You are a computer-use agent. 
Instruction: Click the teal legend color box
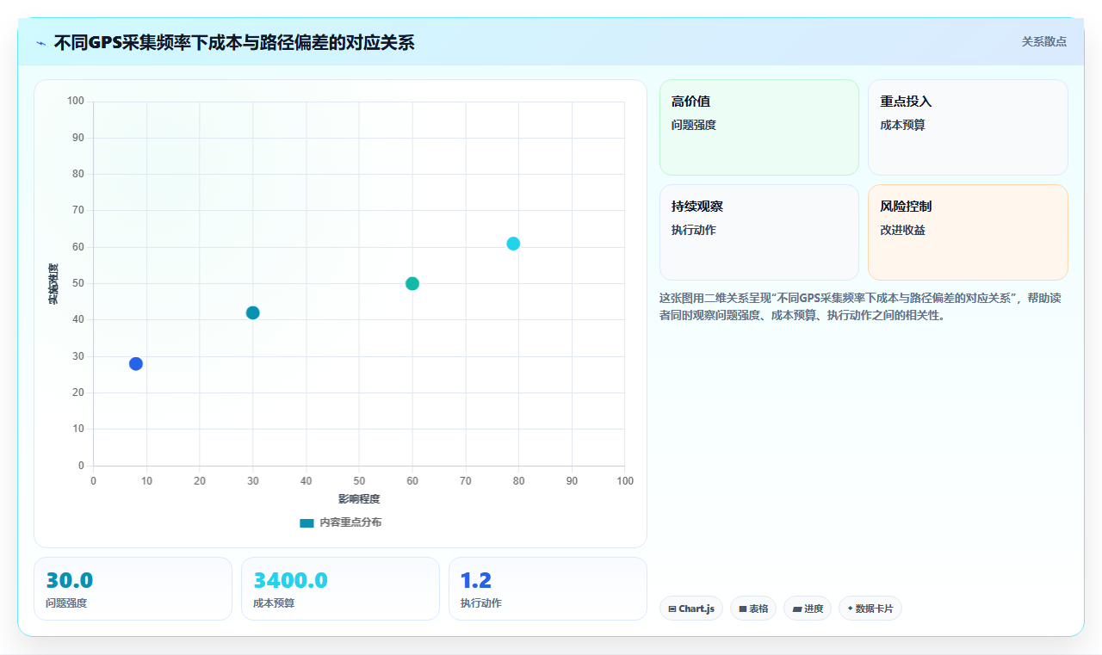pos(306,522)
